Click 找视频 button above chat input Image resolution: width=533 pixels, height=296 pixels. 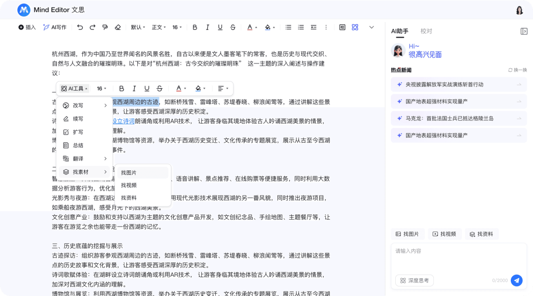pyautogui.click(x=444, y=234)
